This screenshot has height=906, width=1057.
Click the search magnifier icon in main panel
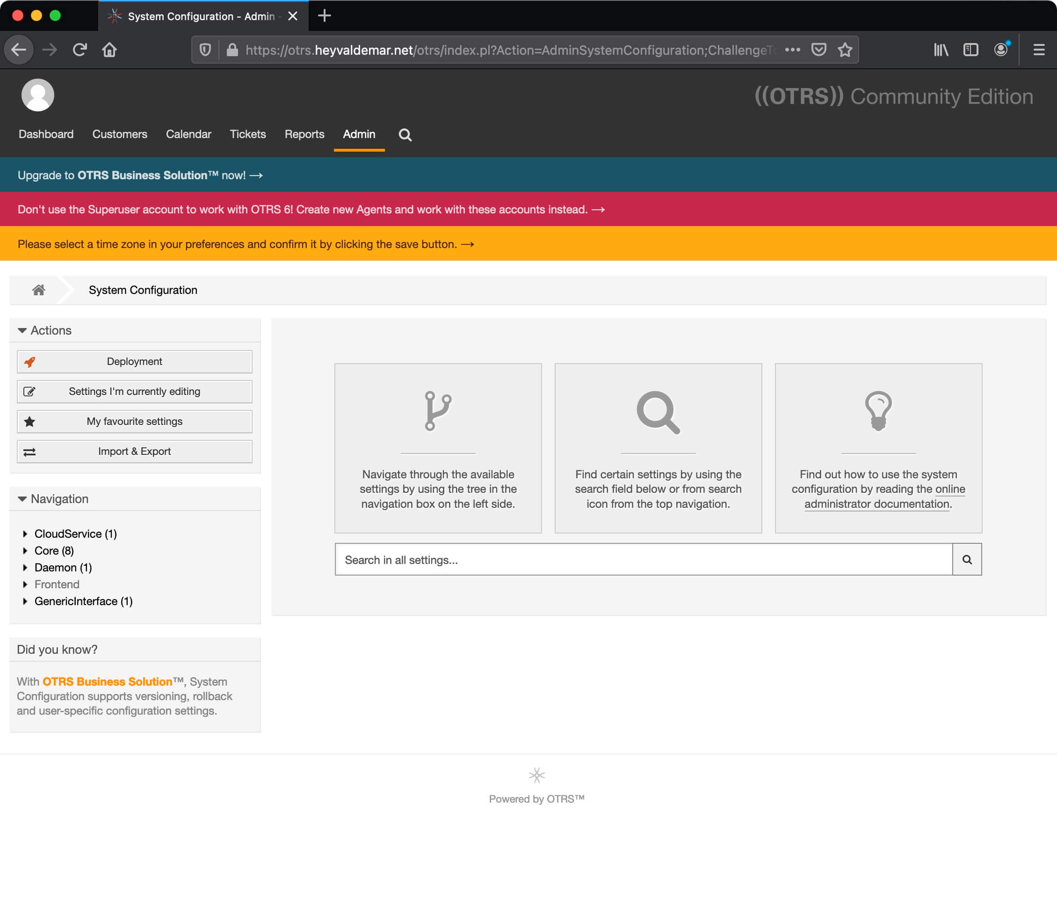coord(968,560)
